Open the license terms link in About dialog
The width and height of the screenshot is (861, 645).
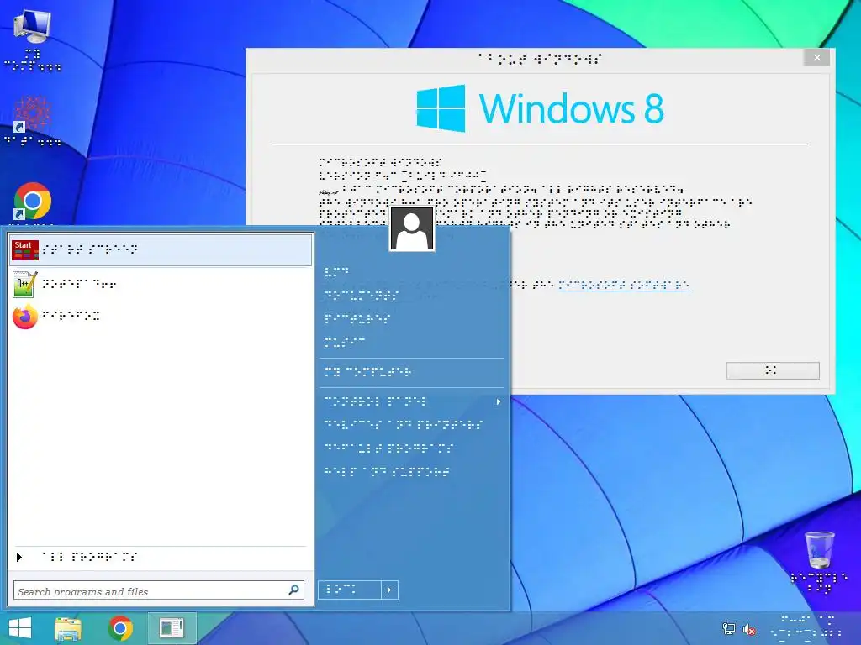coord(624,285)
